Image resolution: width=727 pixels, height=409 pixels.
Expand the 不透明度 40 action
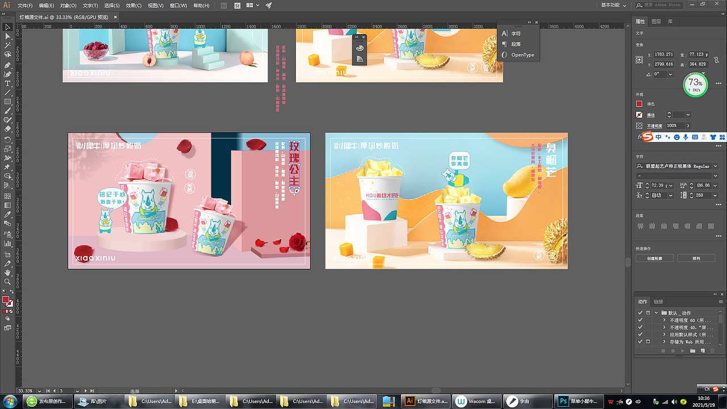665,328
